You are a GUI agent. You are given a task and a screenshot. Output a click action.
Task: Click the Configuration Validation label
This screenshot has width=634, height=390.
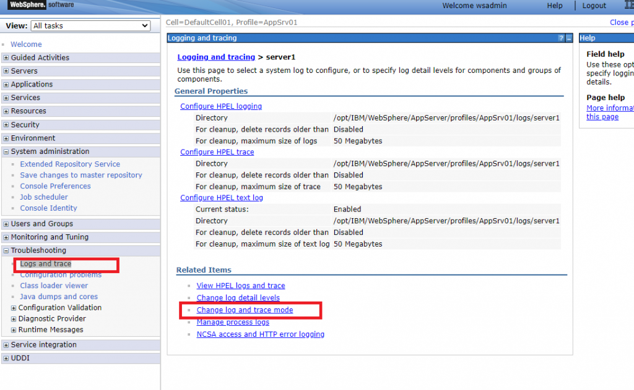60,308
